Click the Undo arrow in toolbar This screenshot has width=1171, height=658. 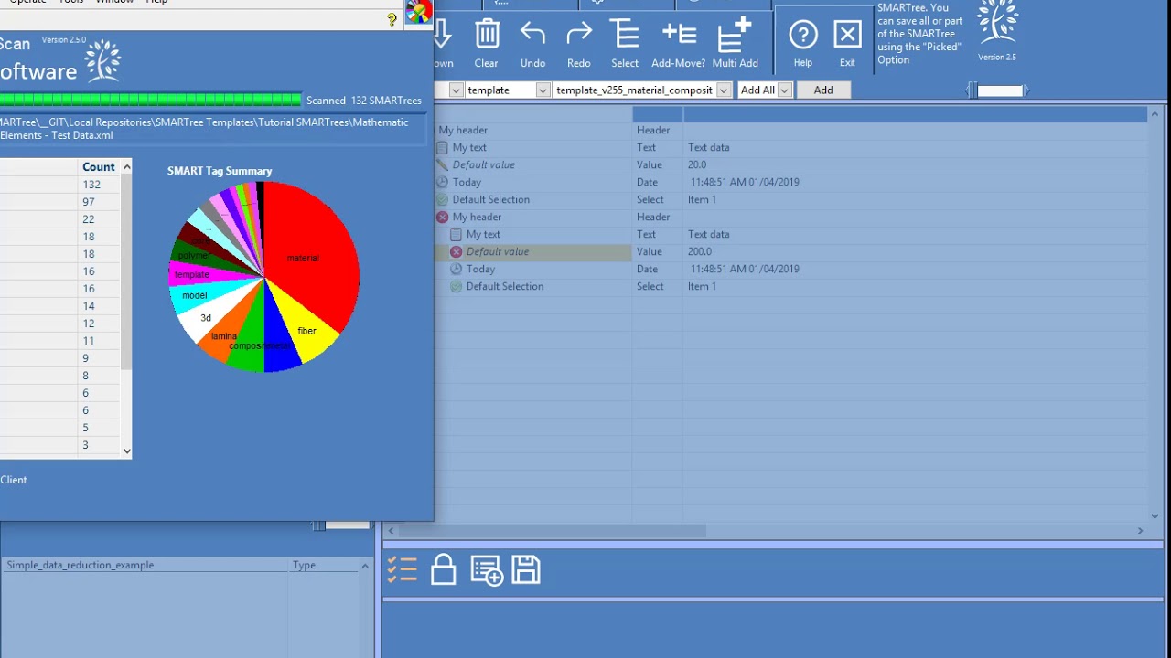(x=532, y=35)
